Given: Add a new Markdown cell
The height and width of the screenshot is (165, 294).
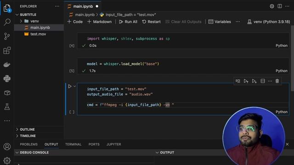Looking at the screenshot, I should pos(99,22).
